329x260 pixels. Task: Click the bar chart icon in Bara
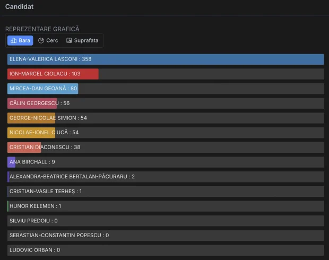[13, 40]
